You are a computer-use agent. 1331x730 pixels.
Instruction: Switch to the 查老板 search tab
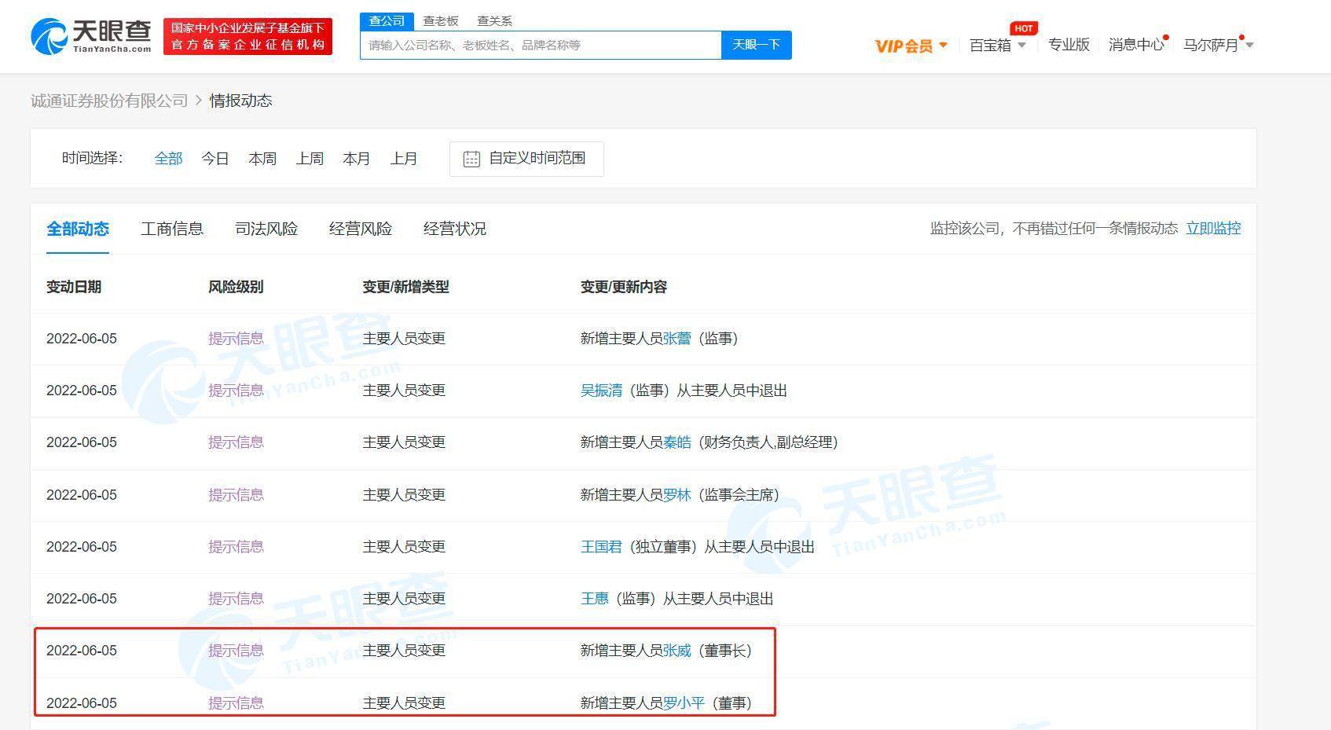[440, 21]
